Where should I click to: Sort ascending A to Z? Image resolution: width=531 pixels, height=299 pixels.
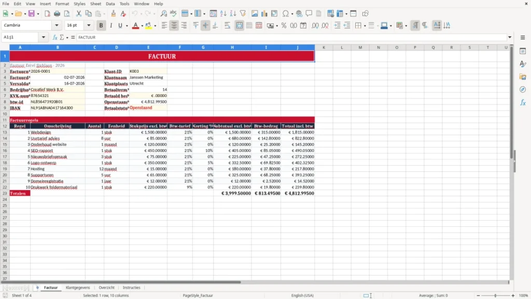(x=223, y=13)
